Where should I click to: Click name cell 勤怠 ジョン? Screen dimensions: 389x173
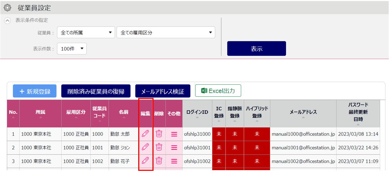point(123,147)
